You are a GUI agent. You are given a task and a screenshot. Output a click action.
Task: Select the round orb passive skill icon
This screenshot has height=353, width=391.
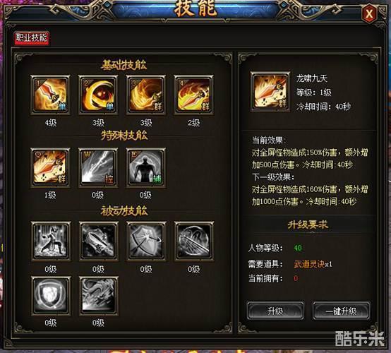click(x=194, y=241)
